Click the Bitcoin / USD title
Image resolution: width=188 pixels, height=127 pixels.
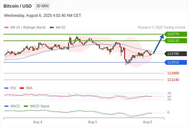[18, 6]
